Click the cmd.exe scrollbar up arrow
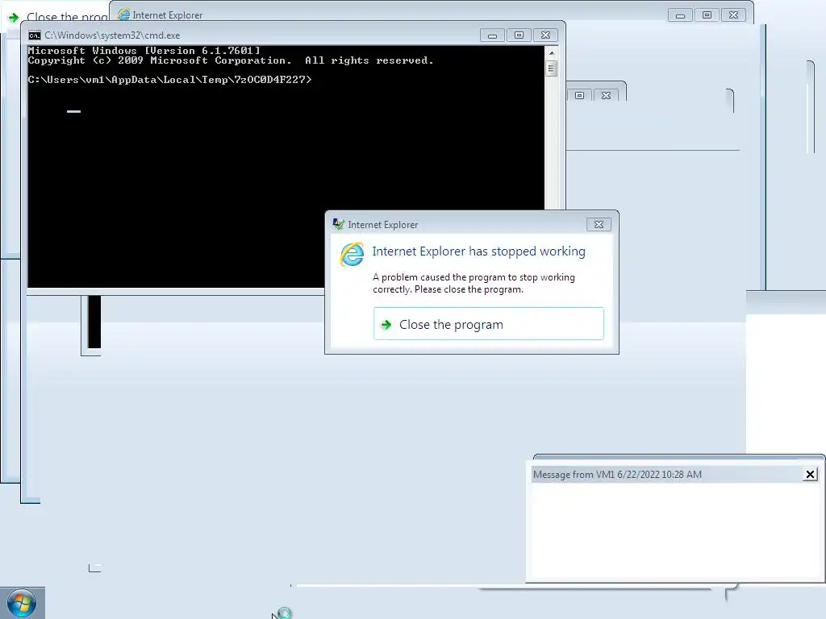The height and width of the screenshot is (619, 826). tap(552, 52)
